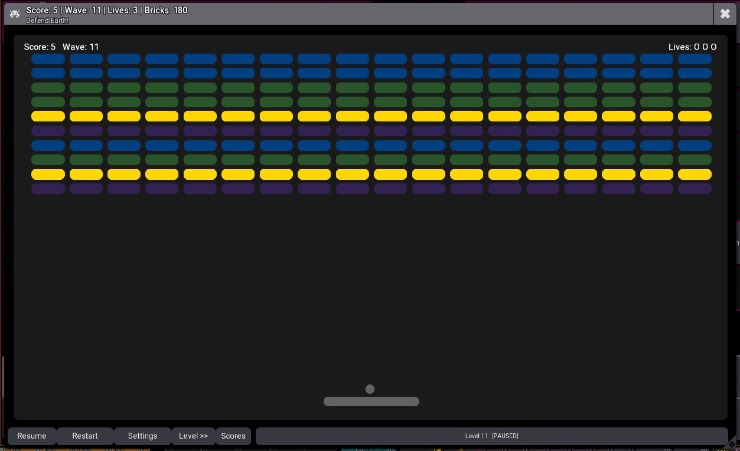Image resolution: width=740 pixels, height=451 pixels.
Task: Open the Scores list
Action: pos(233,436)
